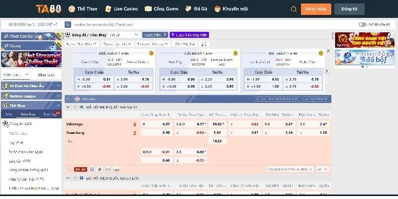Open the Hot Streamer banner thumbnail

click(x=31, y=58)
